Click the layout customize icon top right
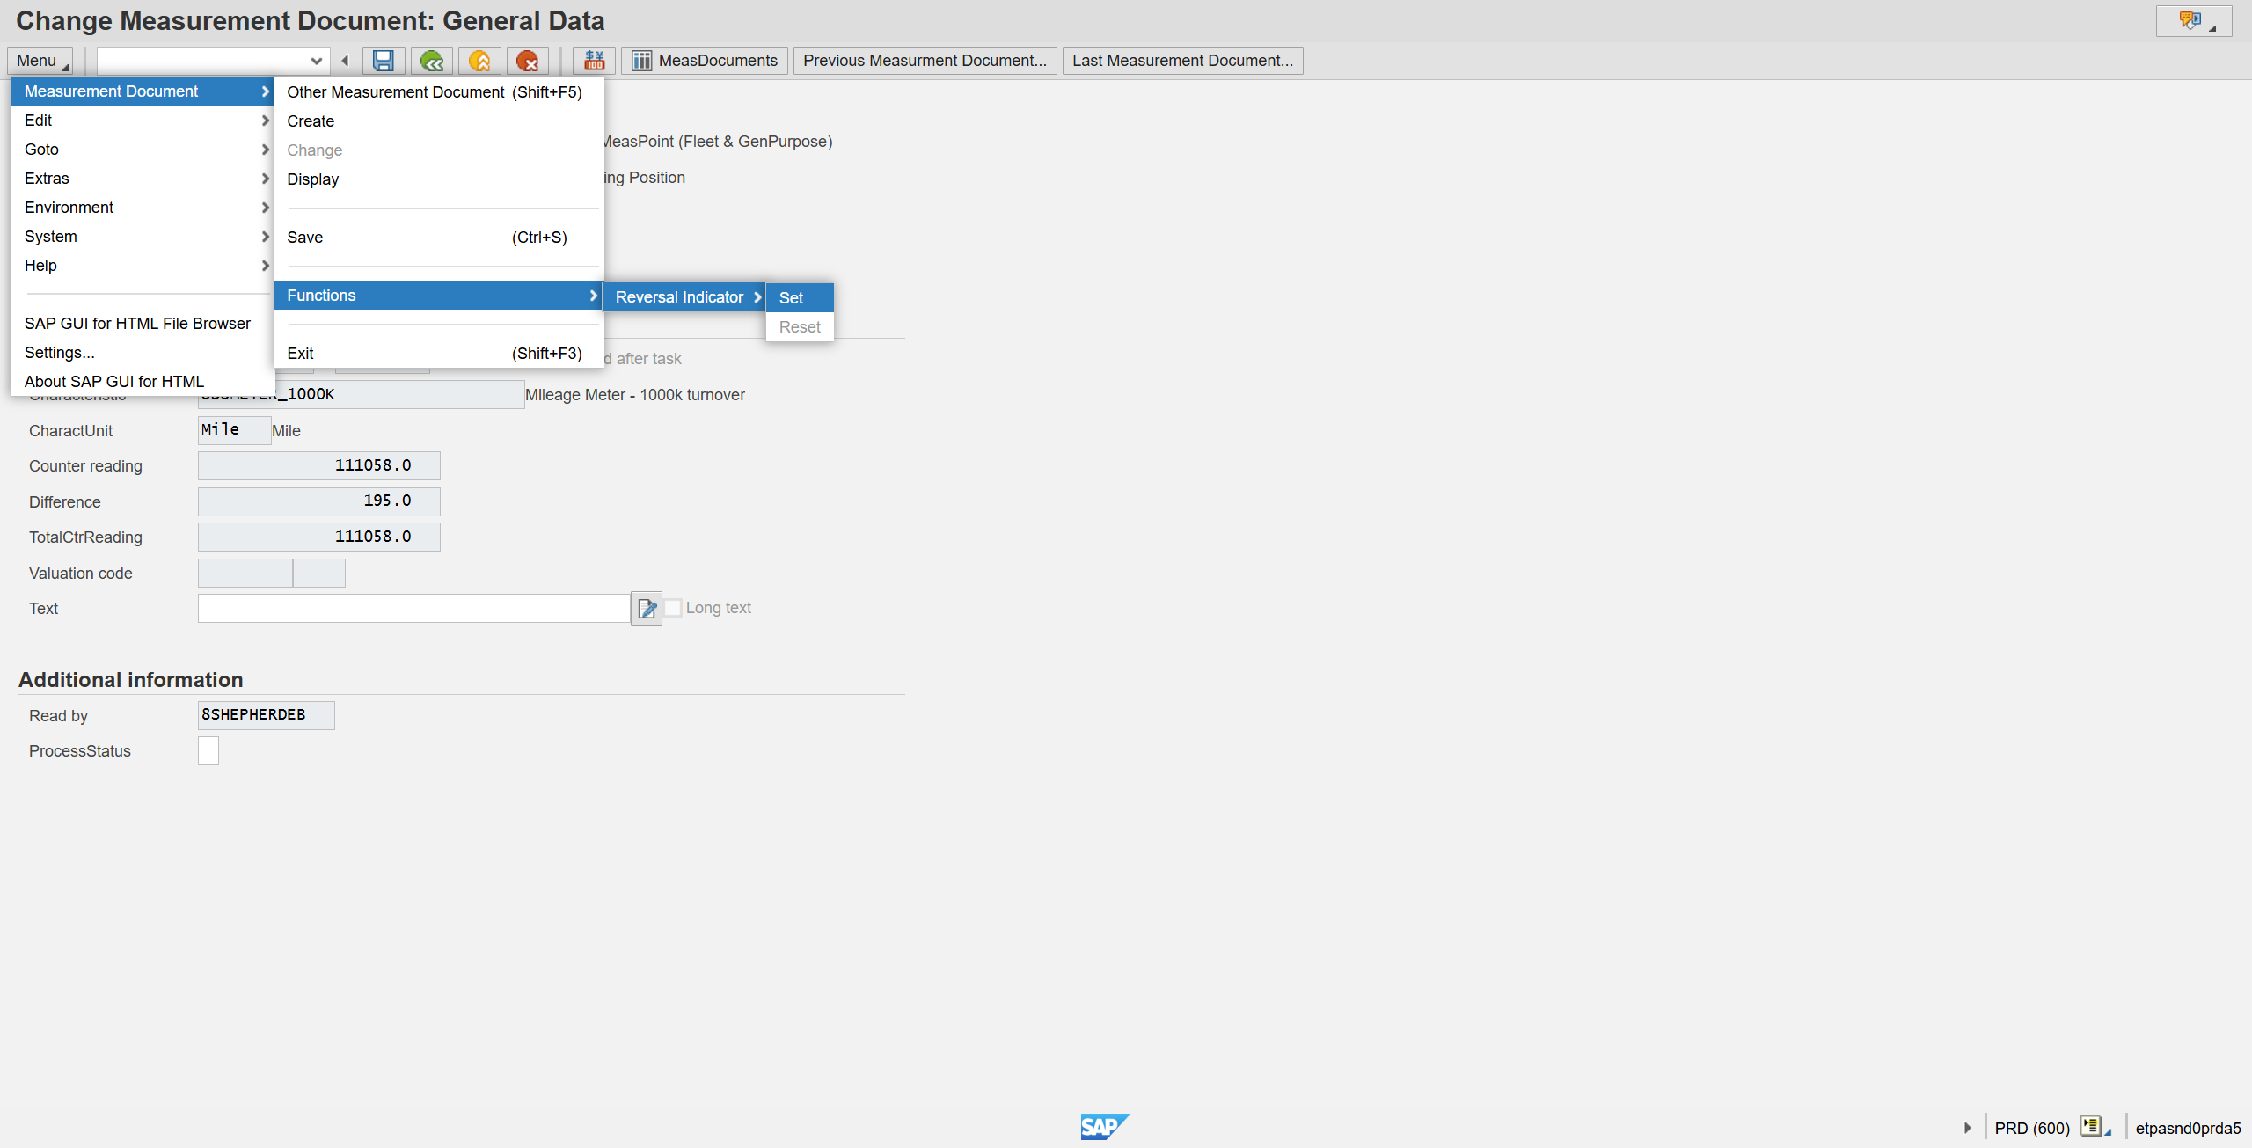Image resolution: width=2252 pixels, height=1148 pixels. 2193,21
